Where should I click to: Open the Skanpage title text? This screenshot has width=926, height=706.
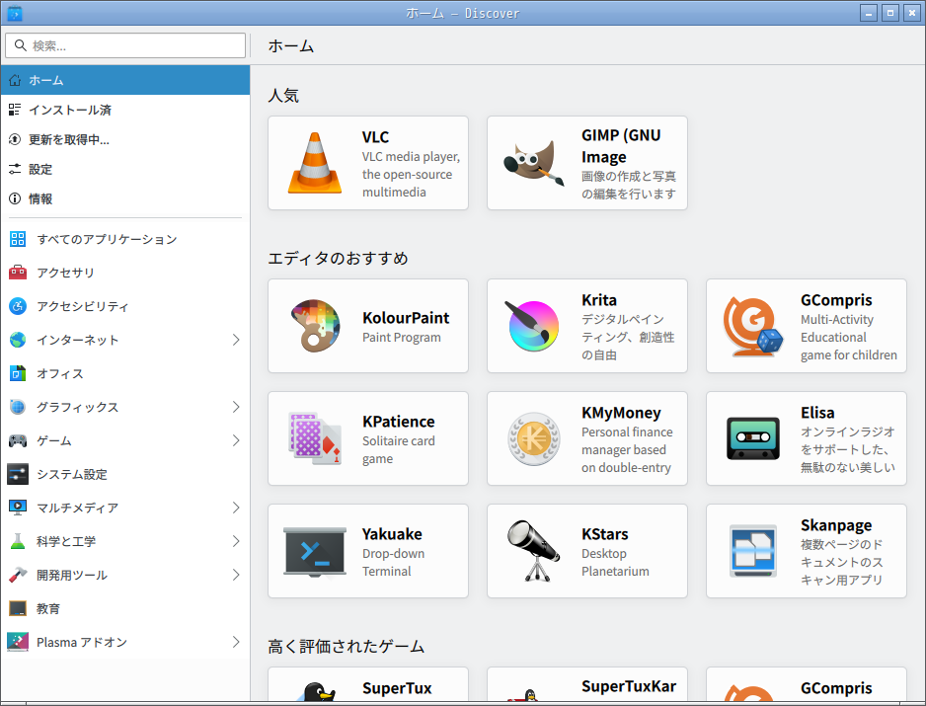click(836, 525)
